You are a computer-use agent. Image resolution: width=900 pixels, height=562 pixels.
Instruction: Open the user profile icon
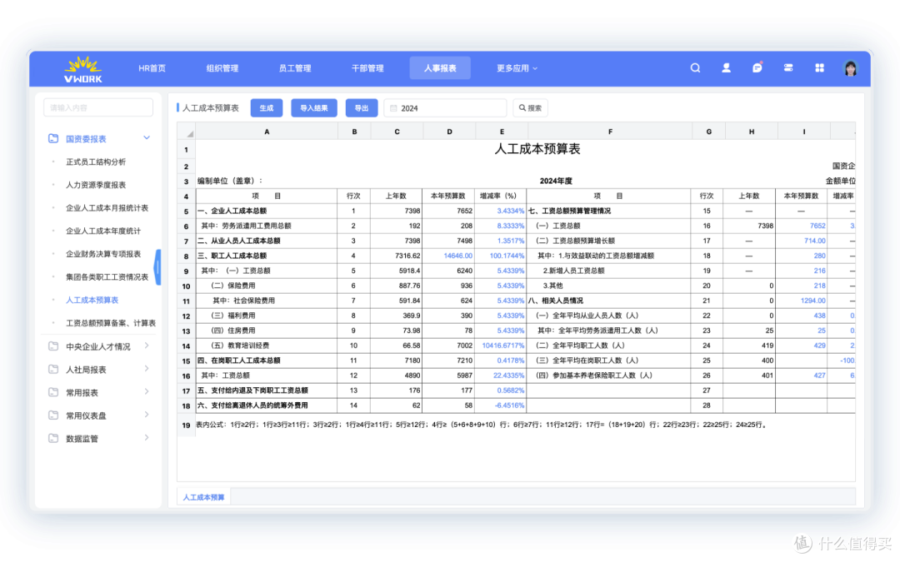726,67
